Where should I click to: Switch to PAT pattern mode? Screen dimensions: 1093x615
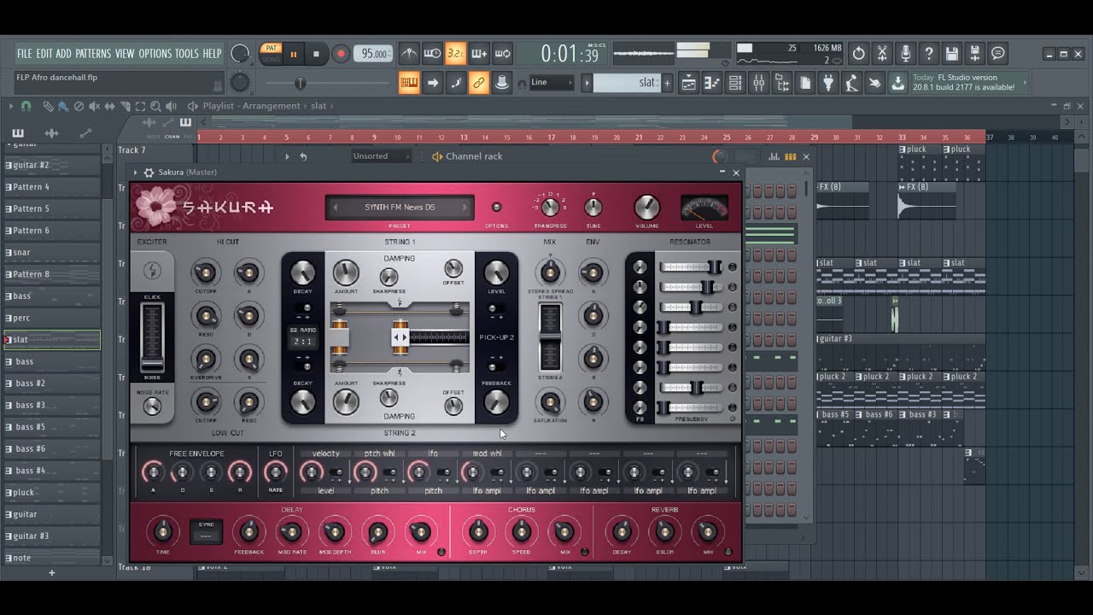tap(271, 49)
